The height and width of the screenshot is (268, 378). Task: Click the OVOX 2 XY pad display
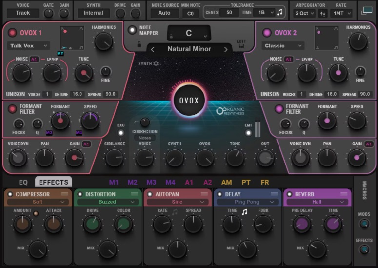click(x=327, y=38)
